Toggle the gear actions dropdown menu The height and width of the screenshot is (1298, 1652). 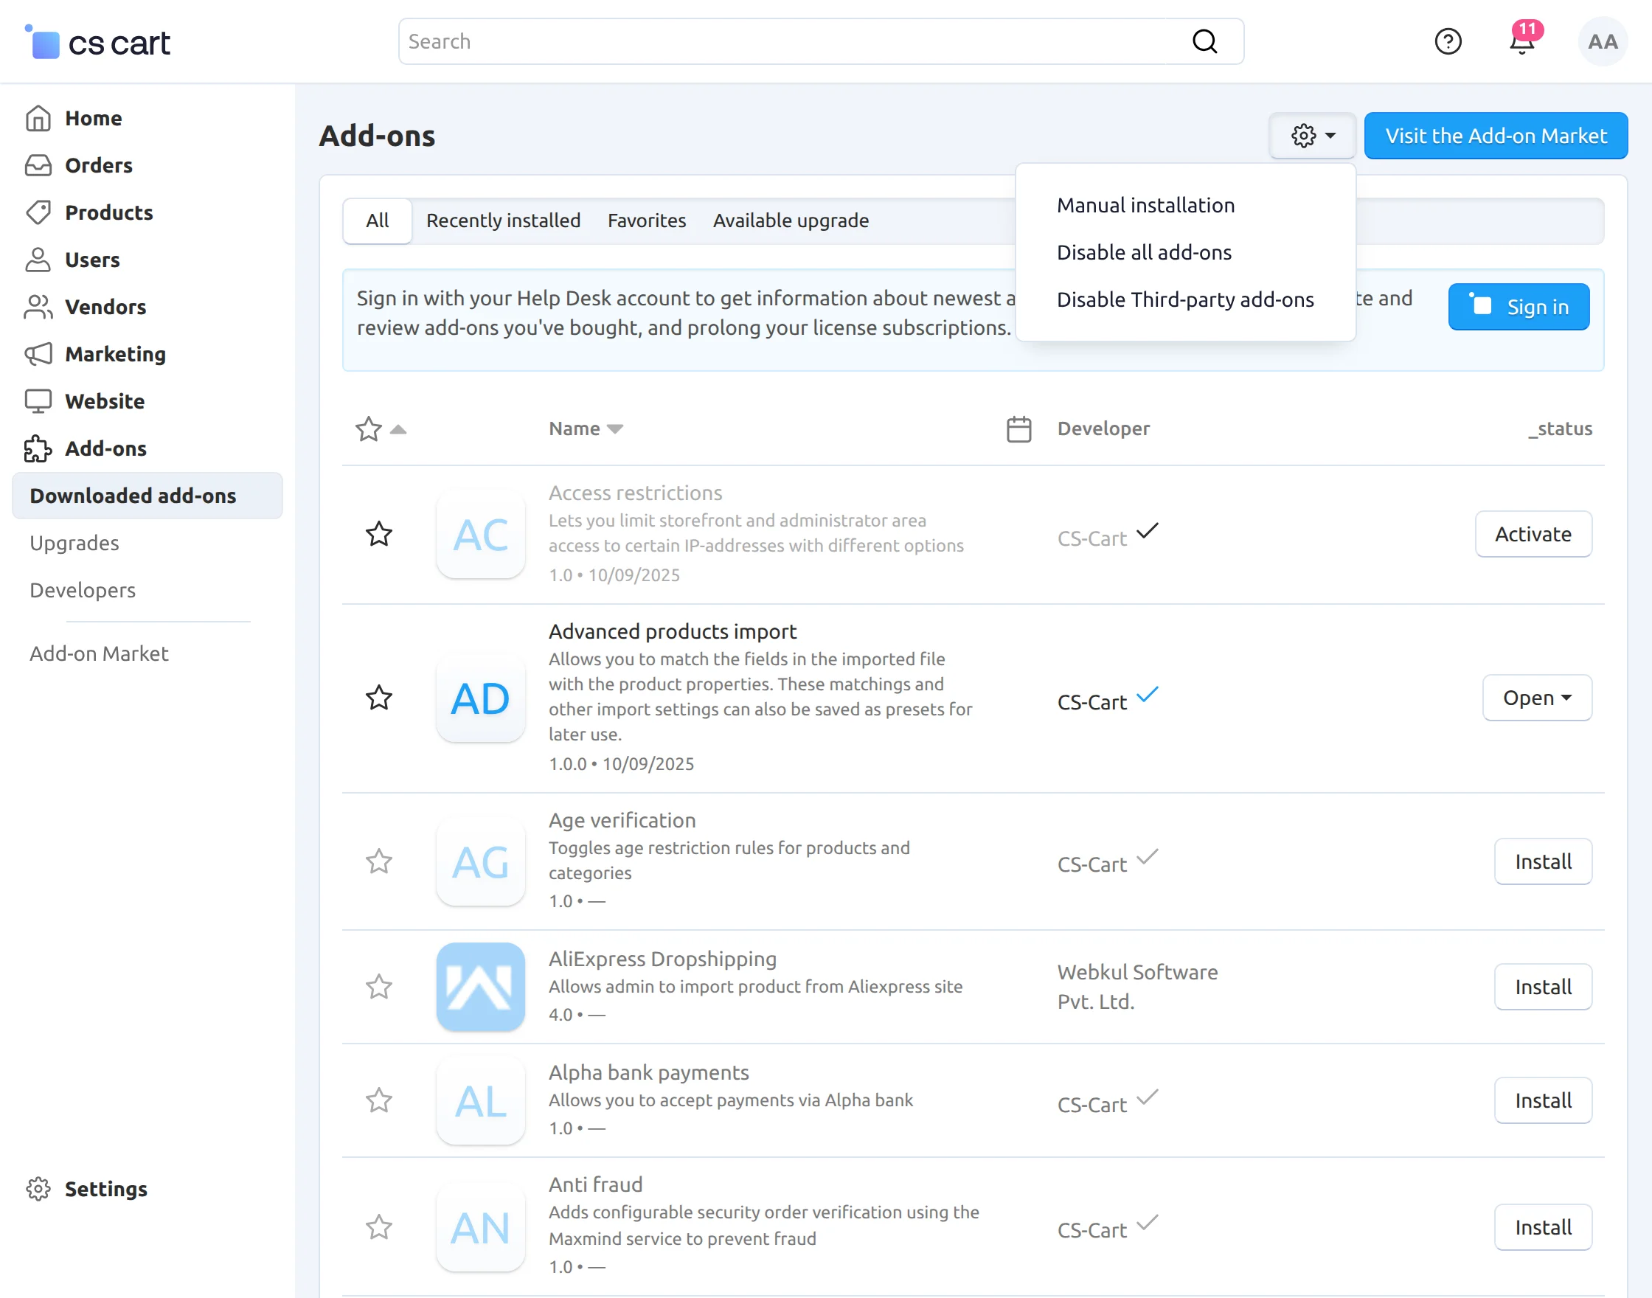tap(1312, 136)
